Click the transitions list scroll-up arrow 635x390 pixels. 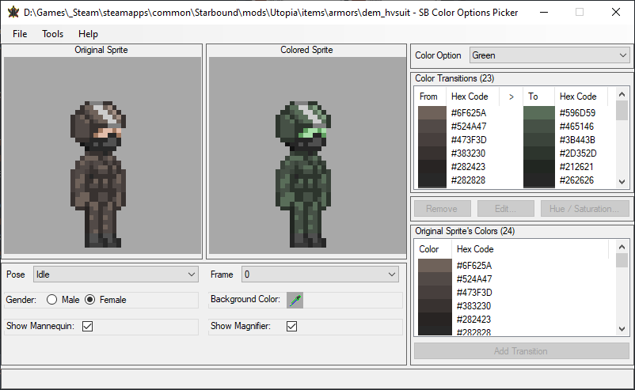pyautogui.click(x=622, y=94)
